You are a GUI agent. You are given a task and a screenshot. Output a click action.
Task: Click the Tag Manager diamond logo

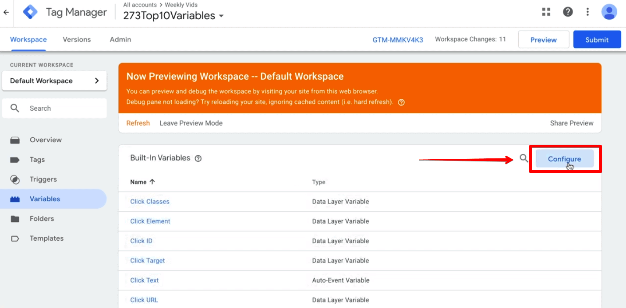pyautogui.click(x=30, y=11)
